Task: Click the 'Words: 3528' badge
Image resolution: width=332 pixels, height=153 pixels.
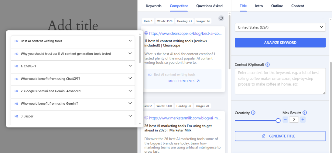Action: click(x=164, y=21)
